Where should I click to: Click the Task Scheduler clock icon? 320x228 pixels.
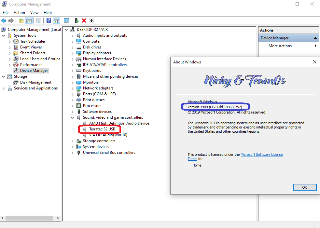point(16,41)
